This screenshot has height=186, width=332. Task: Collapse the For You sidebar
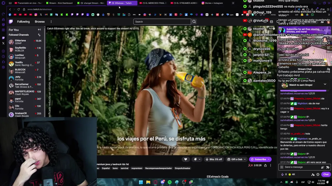pos(39,30)
